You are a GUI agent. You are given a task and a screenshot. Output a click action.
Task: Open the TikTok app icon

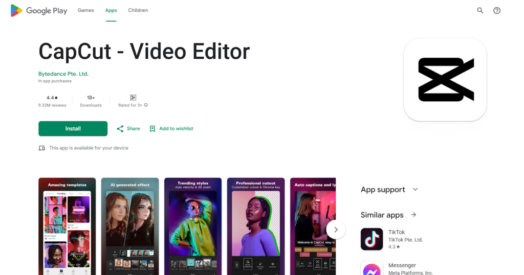pyautogui.click(x=372, y=239)
